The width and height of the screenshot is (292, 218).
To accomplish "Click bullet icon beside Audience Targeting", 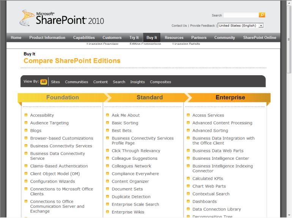I will (x=26, y=123).
